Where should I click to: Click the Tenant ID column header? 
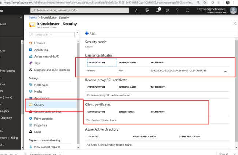click(x=93, y=137)
